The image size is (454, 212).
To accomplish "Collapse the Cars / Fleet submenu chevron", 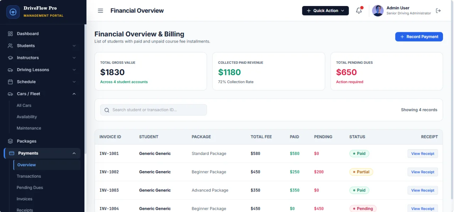I will [74, 94].
